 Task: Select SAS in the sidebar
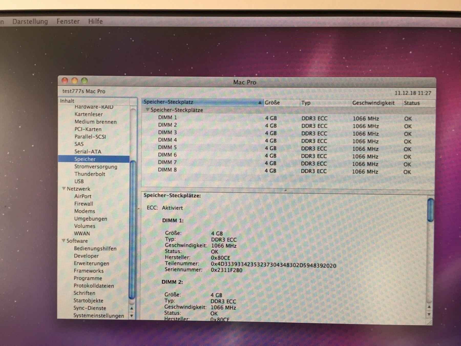click(79, 144)
